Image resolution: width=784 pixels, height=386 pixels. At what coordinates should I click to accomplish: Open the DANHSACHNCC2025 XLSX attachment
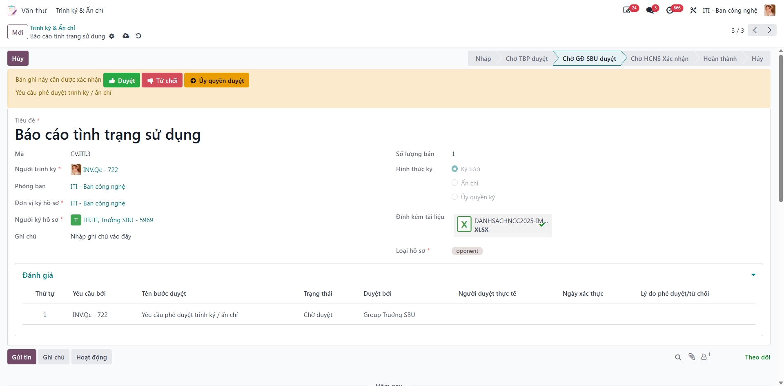click(503, 225)
